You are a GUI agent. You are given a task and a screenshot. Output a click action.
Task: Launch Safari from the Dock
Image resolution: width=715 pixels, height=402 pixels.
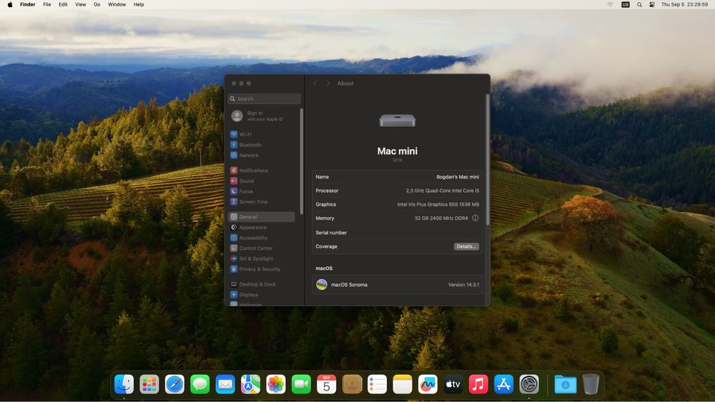(x=174, y=384)
